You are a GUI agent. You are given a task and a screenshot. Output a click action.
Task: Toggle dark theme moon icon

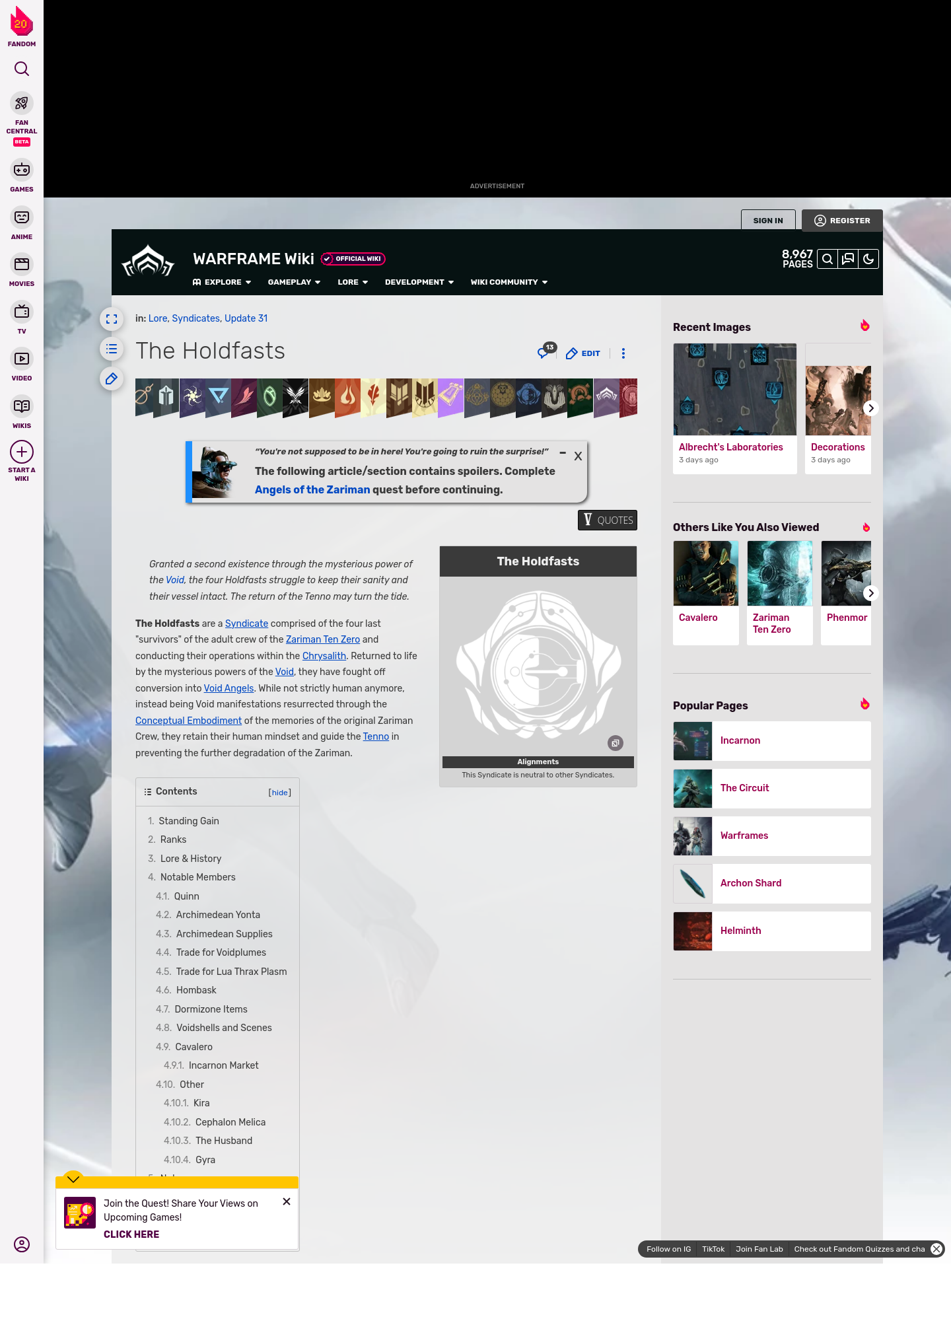(x=868, y=259)
